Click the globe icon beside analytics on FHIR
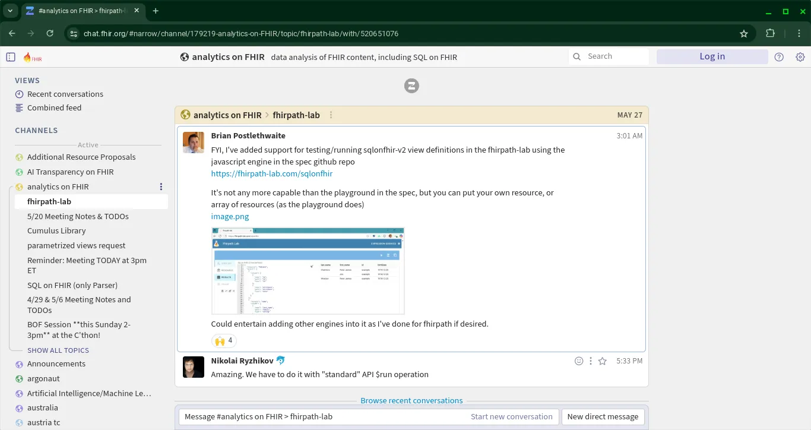 click(x=183, y=57)
